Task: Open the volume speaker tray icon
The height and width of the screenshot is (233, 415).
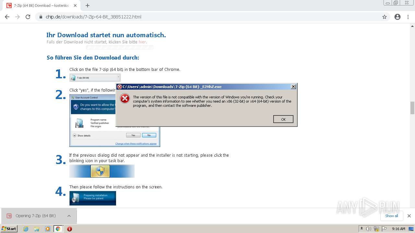Action: coord(369,229)
